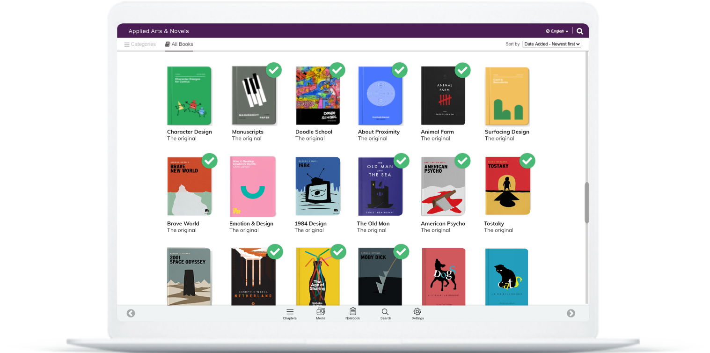Toggle the green checkmark on Tostaky book

pyautogui.click(x=527, y=161)
